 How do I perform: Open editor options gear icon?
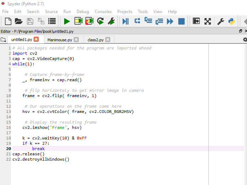(x=245, y=40)
